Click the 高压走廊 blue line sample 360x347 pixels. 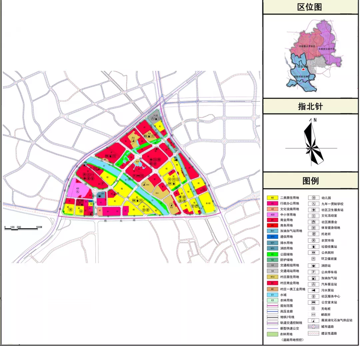[273, 312]
